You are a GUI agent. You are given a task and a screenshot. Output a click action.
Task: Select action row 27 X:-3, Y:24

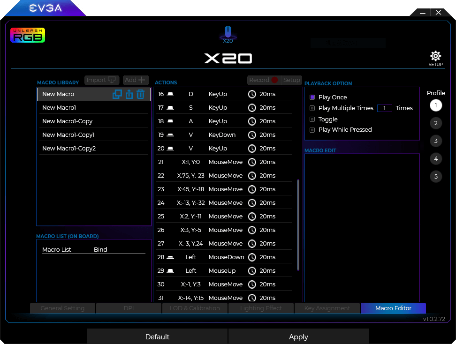point(224,244)
